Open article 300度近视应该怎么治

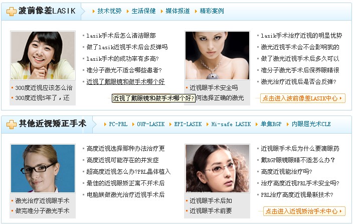pos(44,88)
